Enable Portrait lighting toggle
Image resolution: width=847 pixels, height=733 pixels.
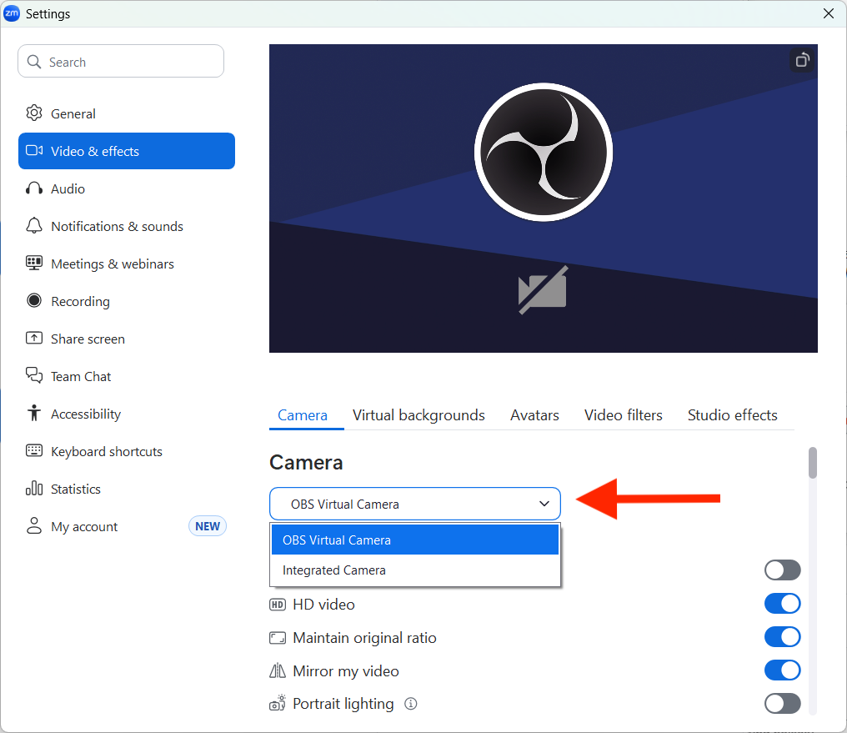(x=782, y=703)
